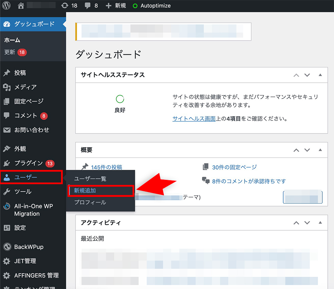Click the BackWPup icon
Viewport: 334px width, 289px height.
7,247
